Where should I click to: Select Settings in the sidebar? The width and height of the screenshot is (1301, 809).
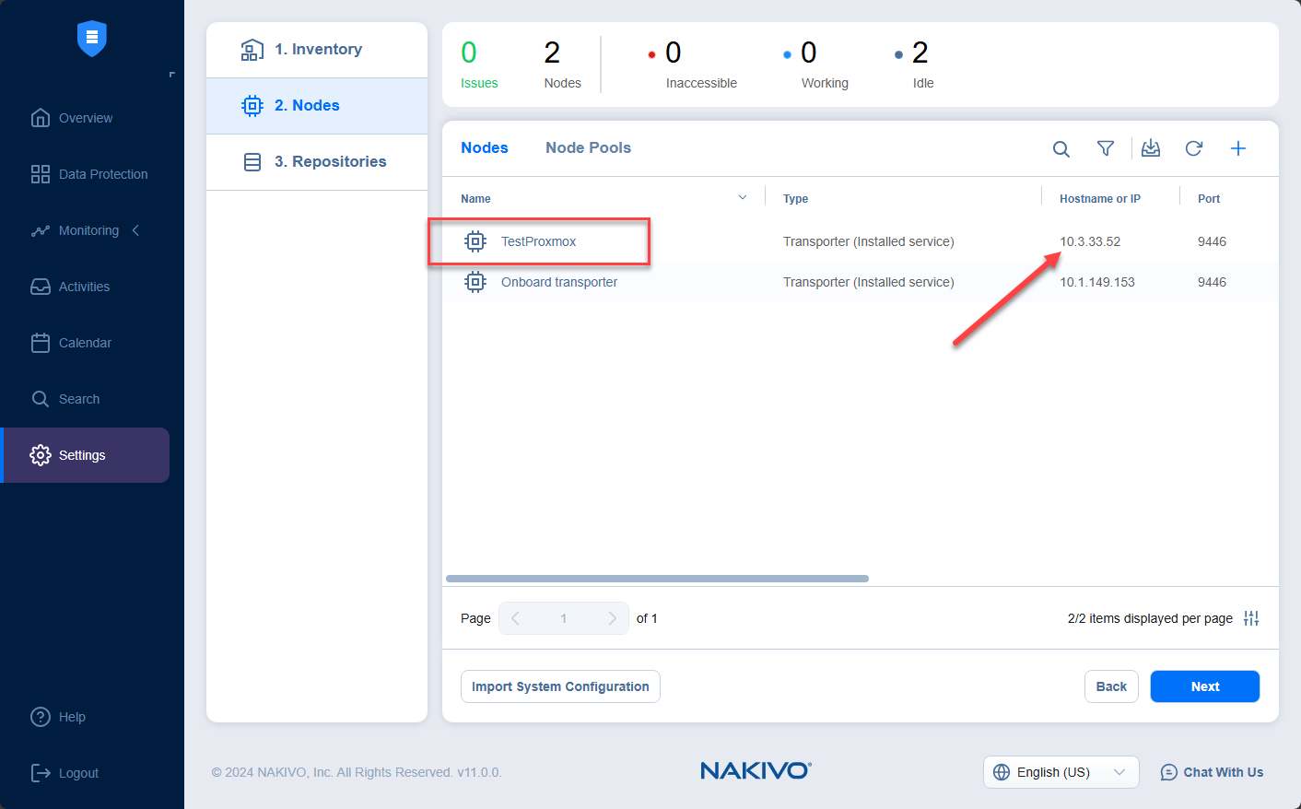coord(85,455)
